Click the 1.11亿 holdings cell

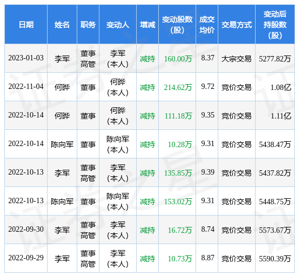(281, 116)
